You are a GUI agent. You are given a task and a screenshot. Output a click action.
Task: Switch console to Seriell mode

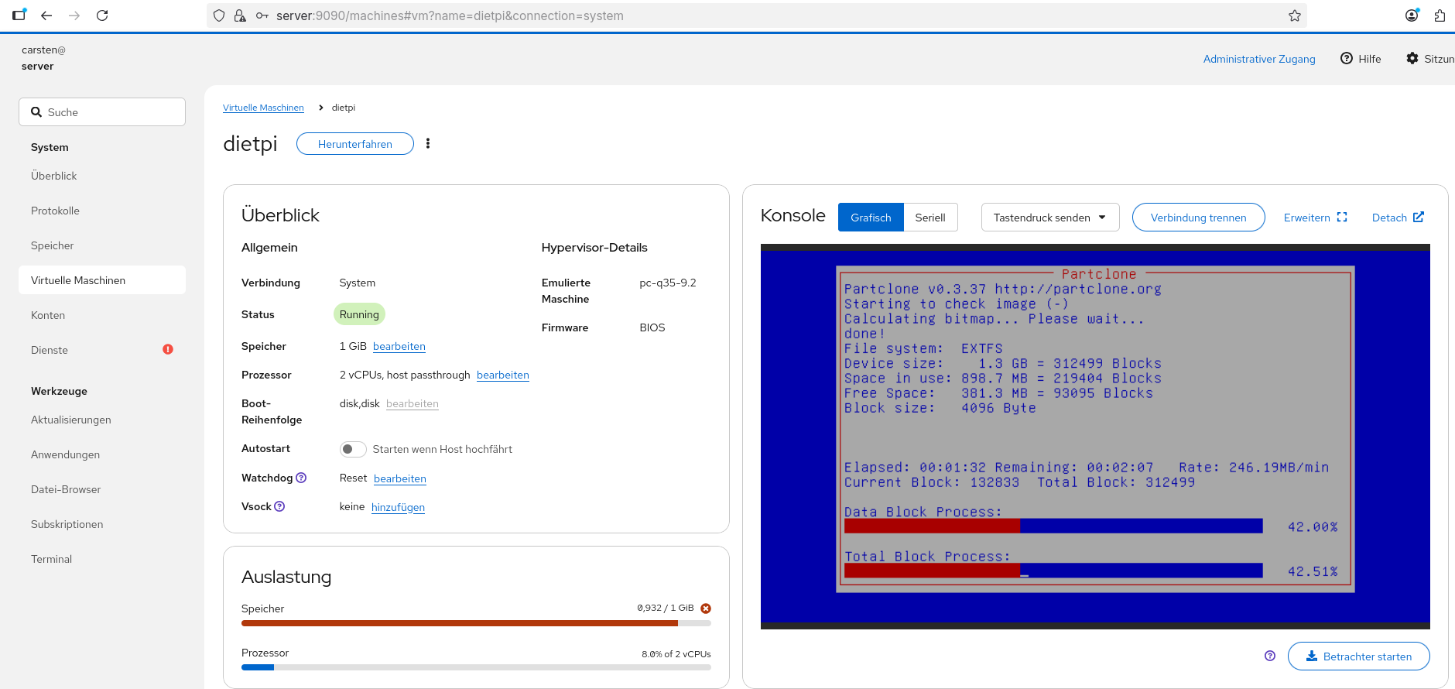click(x=929, y=218)
